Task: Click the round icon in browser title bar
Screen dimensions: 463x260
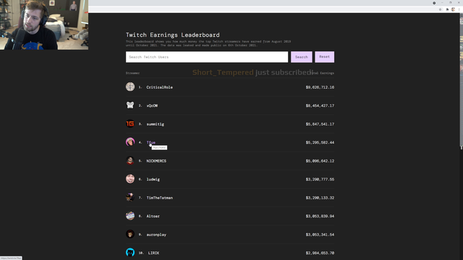Action: [434, 3]
